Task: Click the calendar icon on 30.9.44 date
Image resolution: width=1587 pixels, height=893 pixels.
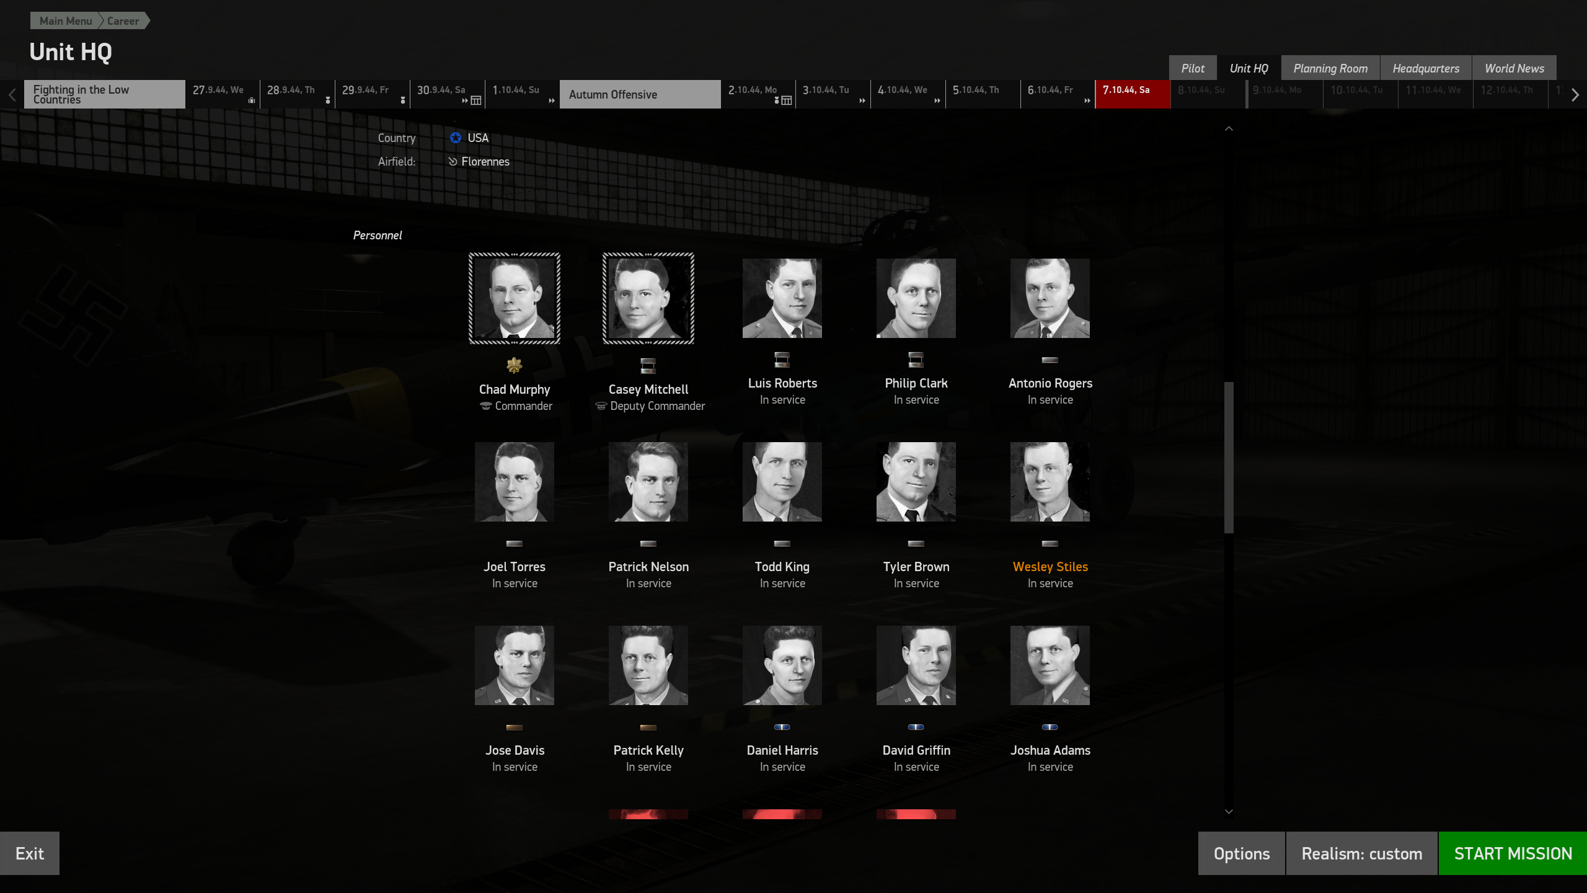Action: tap(476, 100)
